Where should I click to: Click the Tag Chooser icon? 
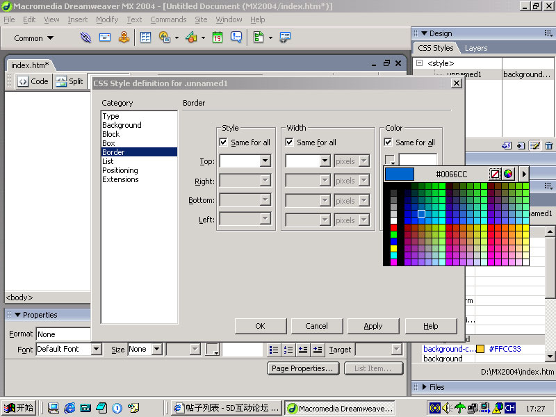[285, 38]
